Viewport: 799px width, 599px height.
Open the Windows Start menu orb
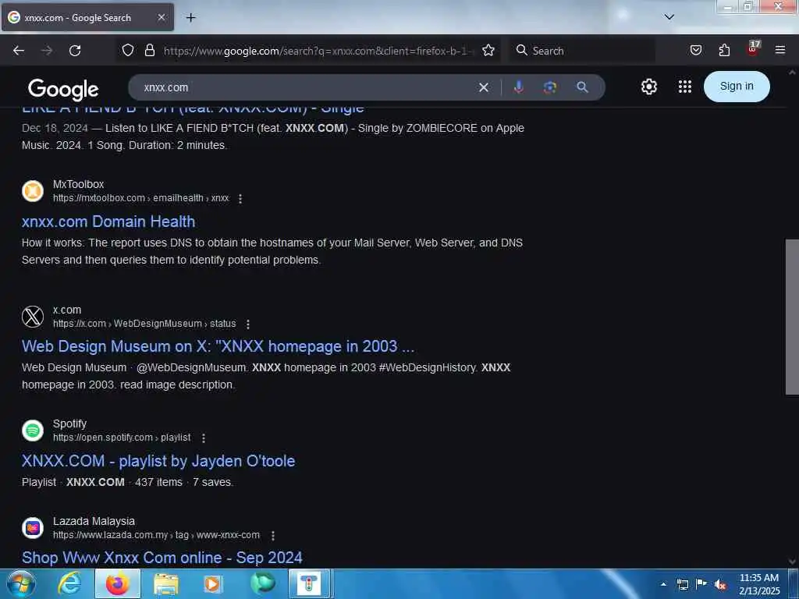[x=20, y=583]
